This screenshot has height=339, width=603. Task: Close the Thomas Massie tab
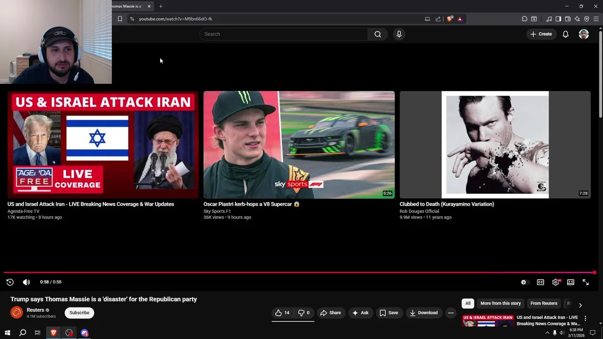point(149,6)
